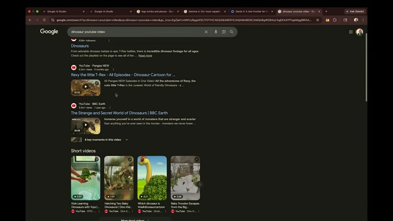Screen dimensions: 393x221
Task: Bookmark this page with the star icon
Action: [318, 20]
